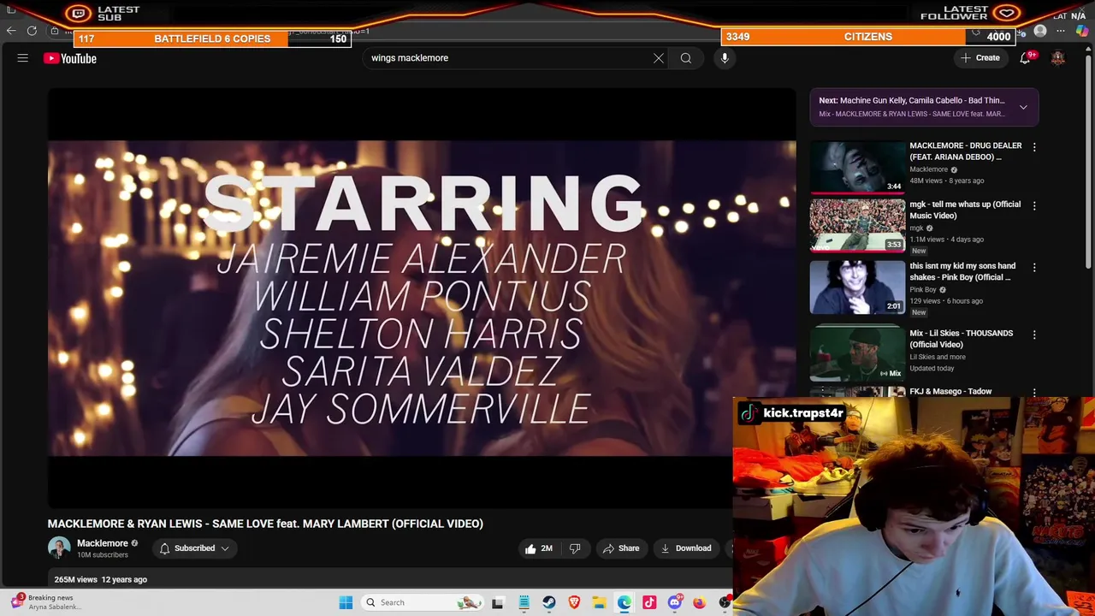Click the MACKLEMORE - DRUG DEALER title
This screenshot has height=616, width=1095.
(x=966, y=151)
